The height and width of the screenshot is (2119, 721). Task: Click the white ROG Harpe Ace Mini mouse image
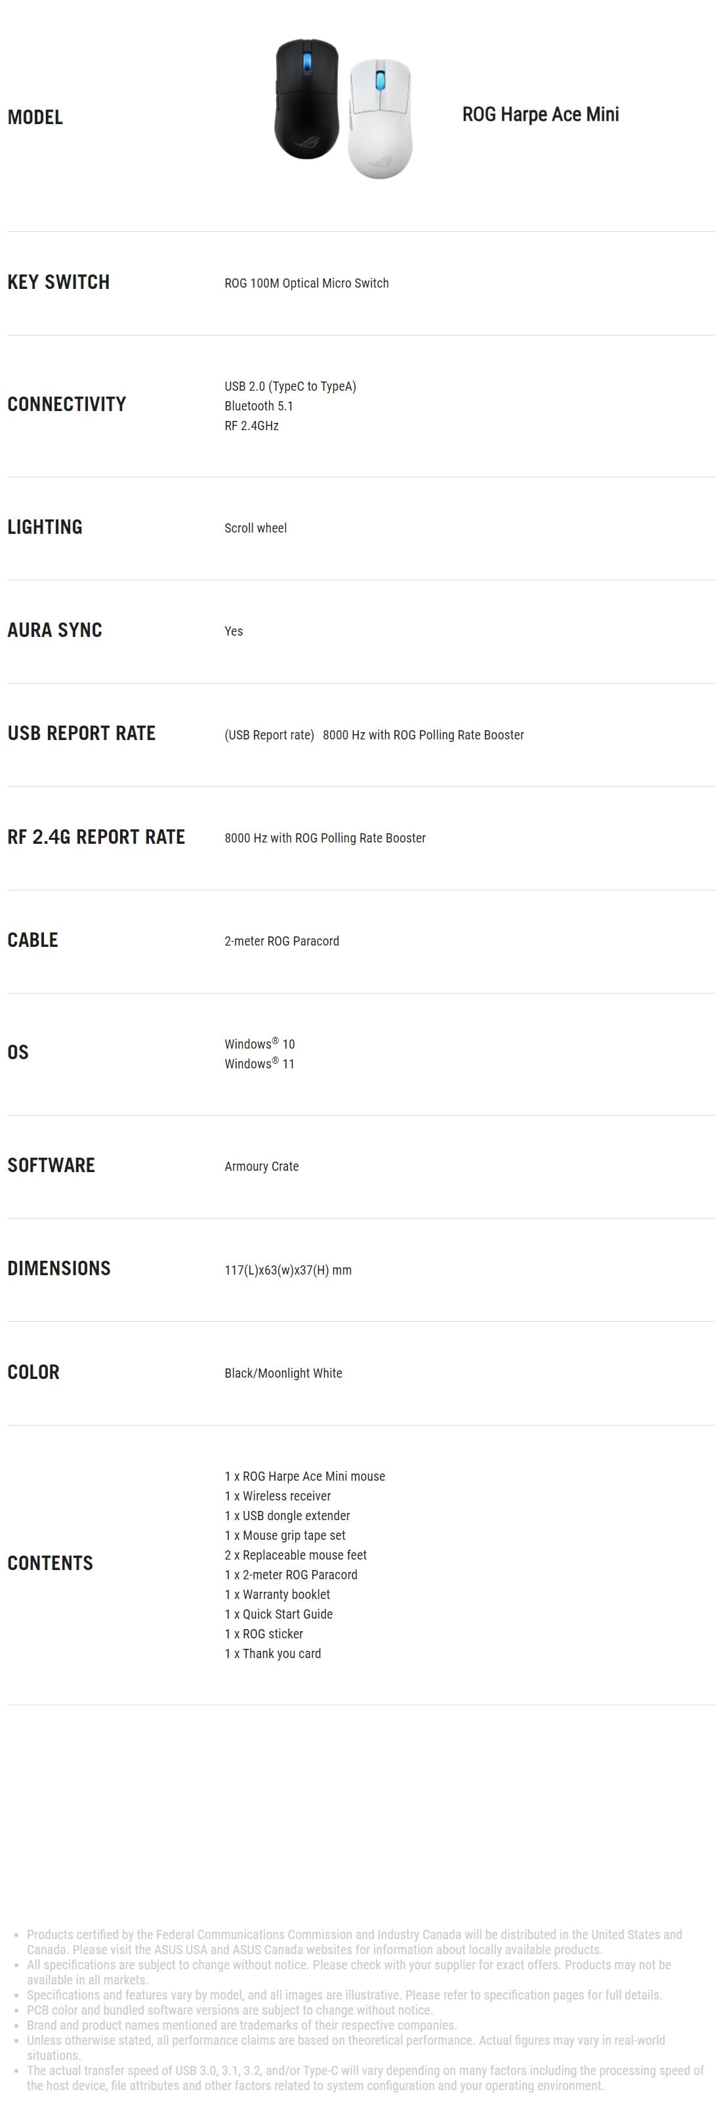pyautogui.click(x=379, y=118)
